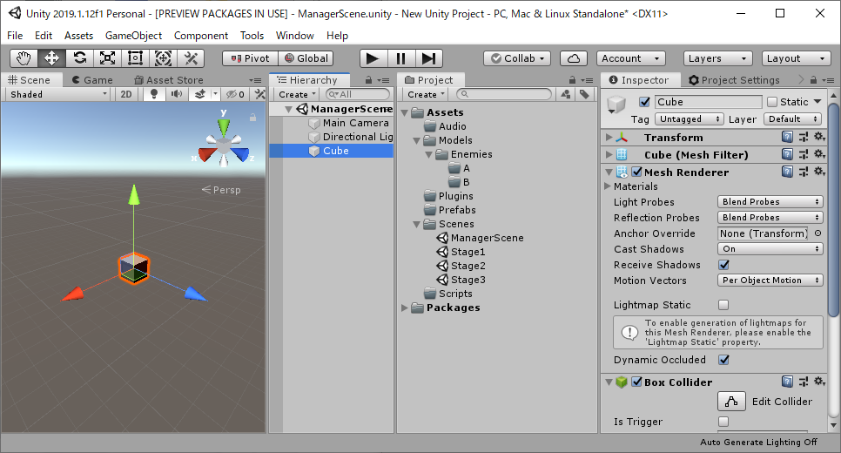
Task: Open the custom editor tools
Action: [x=191, y=58]
